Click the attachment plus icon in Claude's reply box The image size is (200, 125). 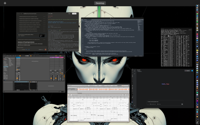[18, 49]
